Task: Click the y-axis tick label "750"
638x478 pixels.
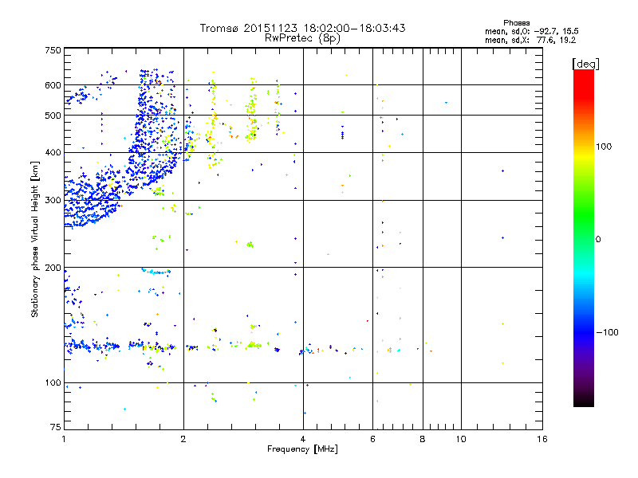Action: click(x=53, y=50)
